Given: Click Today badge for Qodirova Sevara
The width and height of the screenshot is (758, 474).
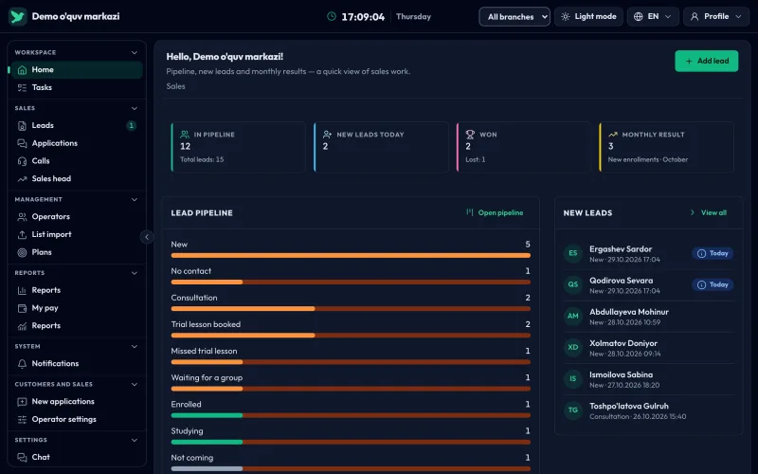Looking at the screenshot, I should coord(713,285).
